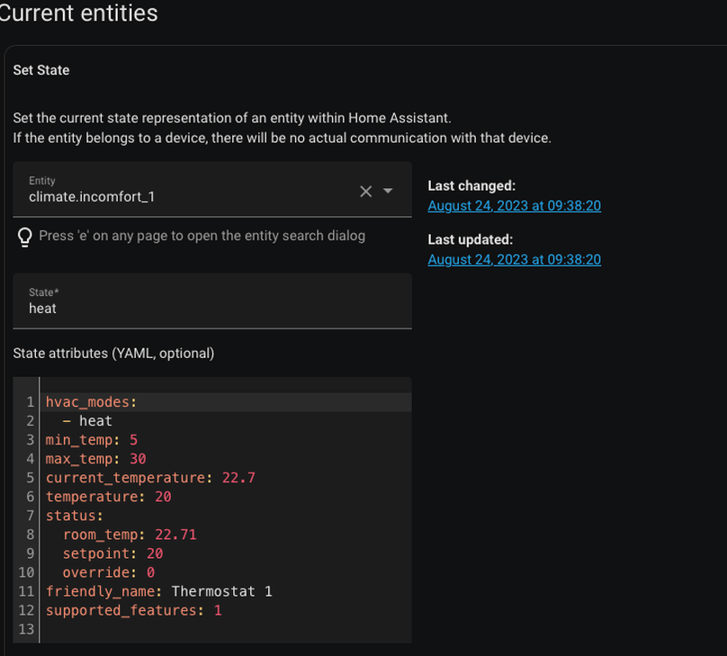This screenshot has width=727, height=656.
Task: Click line number 7 next to status
Action: click(30, 516)
